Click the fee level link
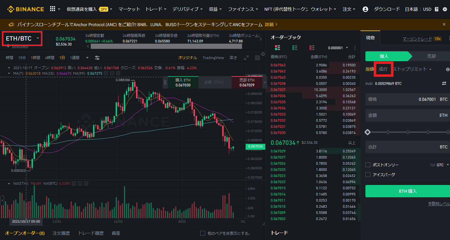Image resolution: width=450 pixels, height=240 pixels. tap(439, 204)
